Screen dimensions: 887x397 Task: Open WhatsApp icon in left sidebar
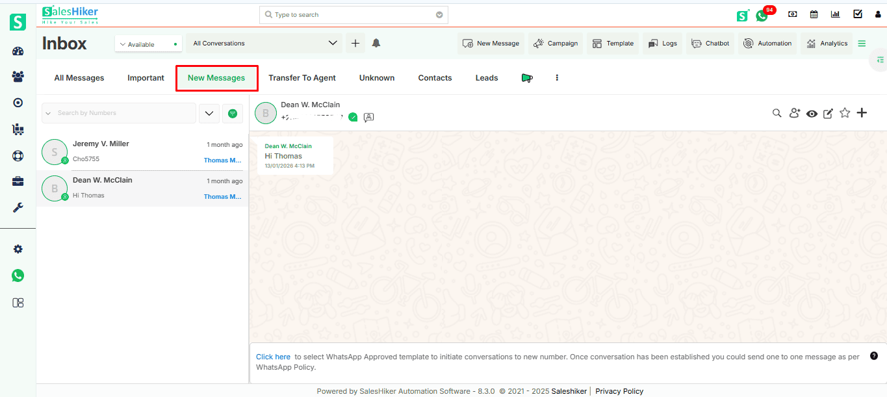click(18, 275)
